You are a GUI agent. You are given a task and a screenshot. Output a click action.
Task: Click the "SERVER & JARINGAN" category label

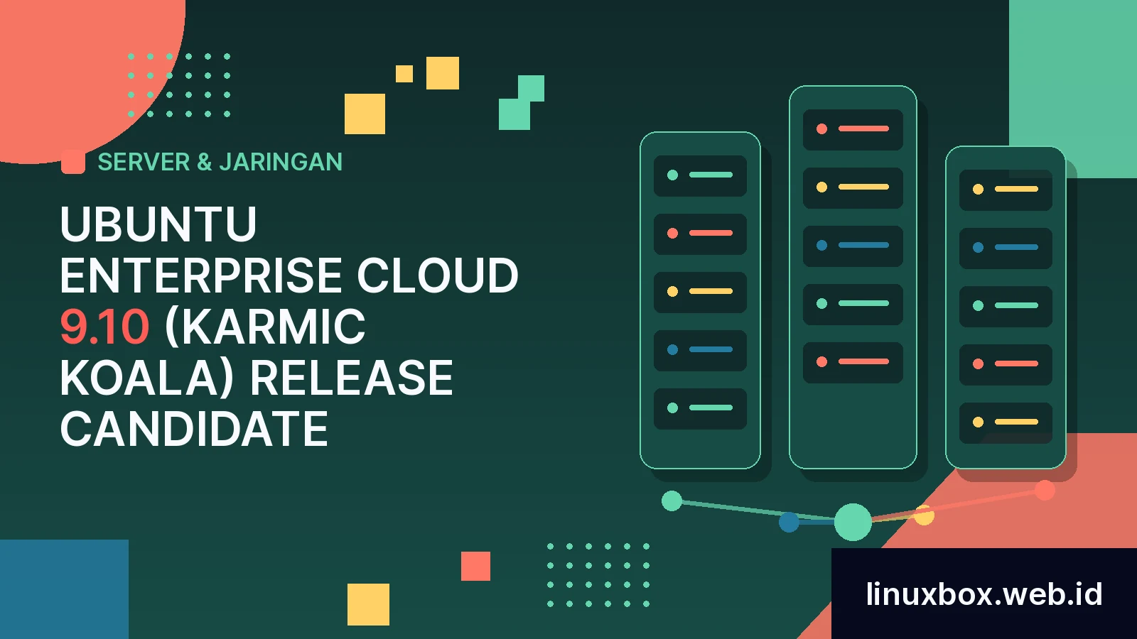pos(220,162)
